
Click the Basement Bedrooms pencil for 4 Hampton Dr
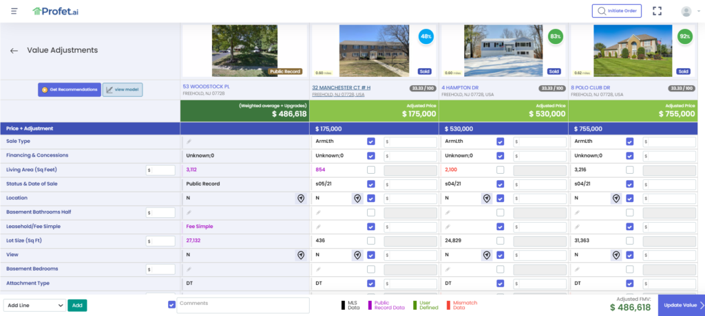pyautogui.click(x=448, y=269)
